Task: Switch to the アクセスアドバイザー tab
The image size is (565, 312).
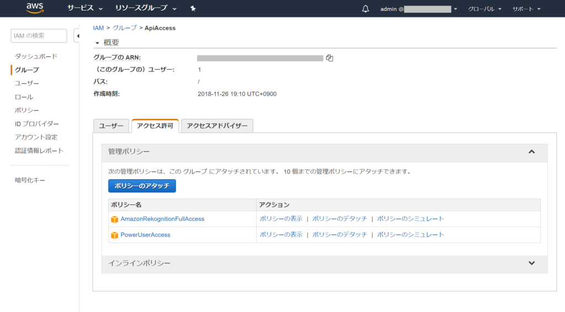Action: point(217,126)
